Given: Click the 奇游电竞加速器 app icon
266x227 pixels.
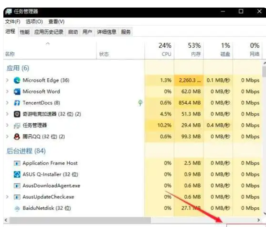Looking at the screenshot, I should [x=17, y=114].
